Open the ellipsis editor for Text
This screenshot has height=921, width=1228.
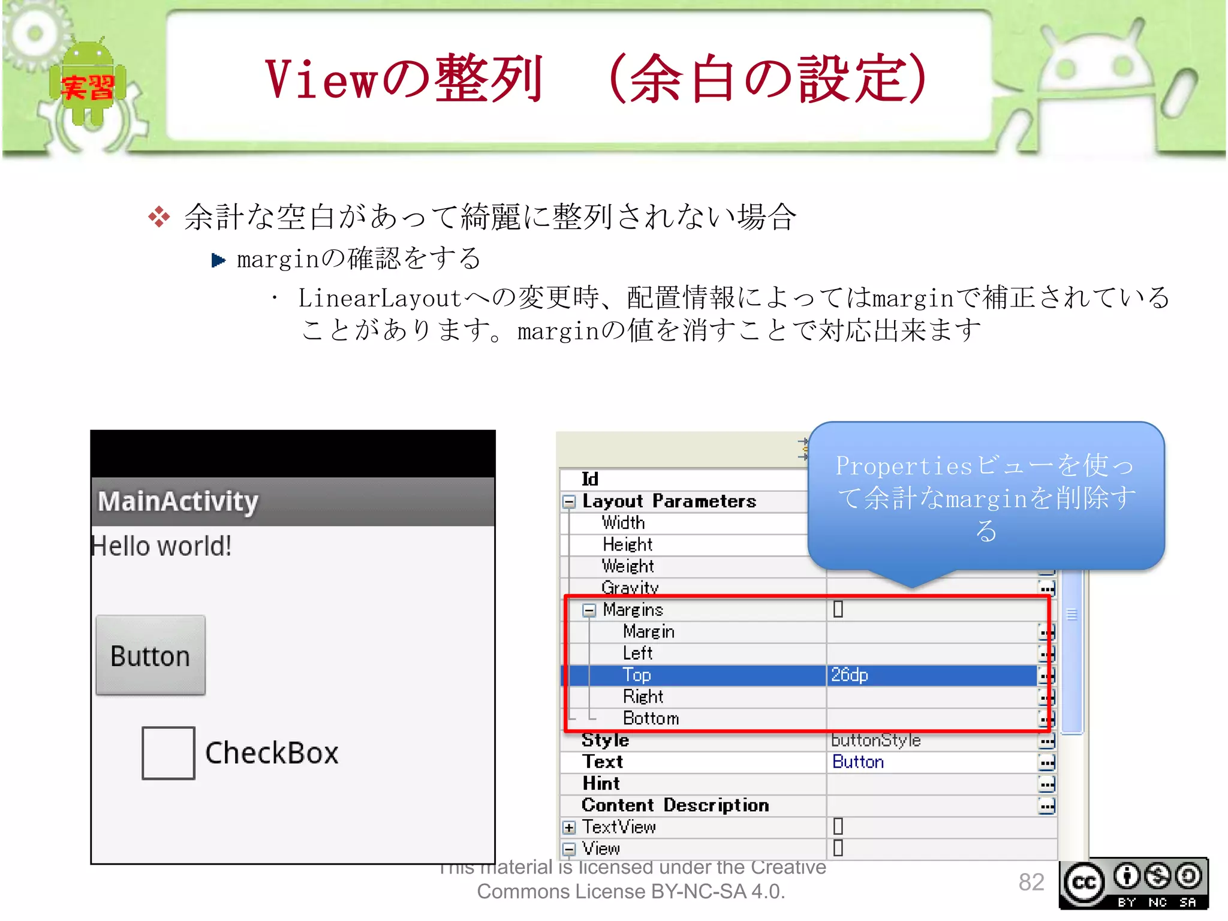[x=1047, y=763]
